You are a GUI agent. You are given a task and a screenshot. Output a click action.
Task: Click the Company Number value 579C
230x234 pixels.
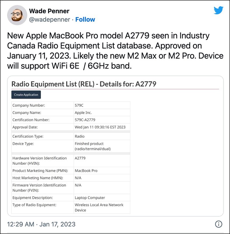(102, 105)
